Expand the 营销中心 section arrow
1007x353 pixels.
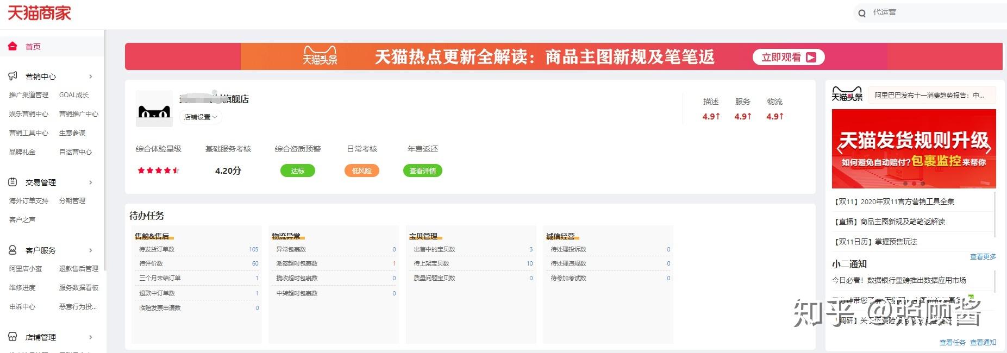(x=91, y=77)
